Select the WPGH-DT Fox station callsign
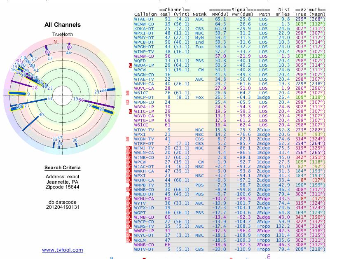This screenshot has height=259, width=351. (x=144, y=47)
